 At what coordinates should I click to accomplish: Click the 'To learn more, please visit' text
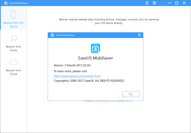(70, 71)
